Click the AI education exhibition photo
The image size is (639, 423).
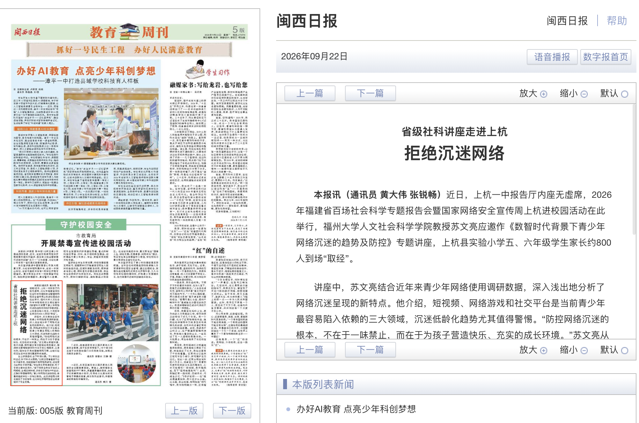coord(111,124)
